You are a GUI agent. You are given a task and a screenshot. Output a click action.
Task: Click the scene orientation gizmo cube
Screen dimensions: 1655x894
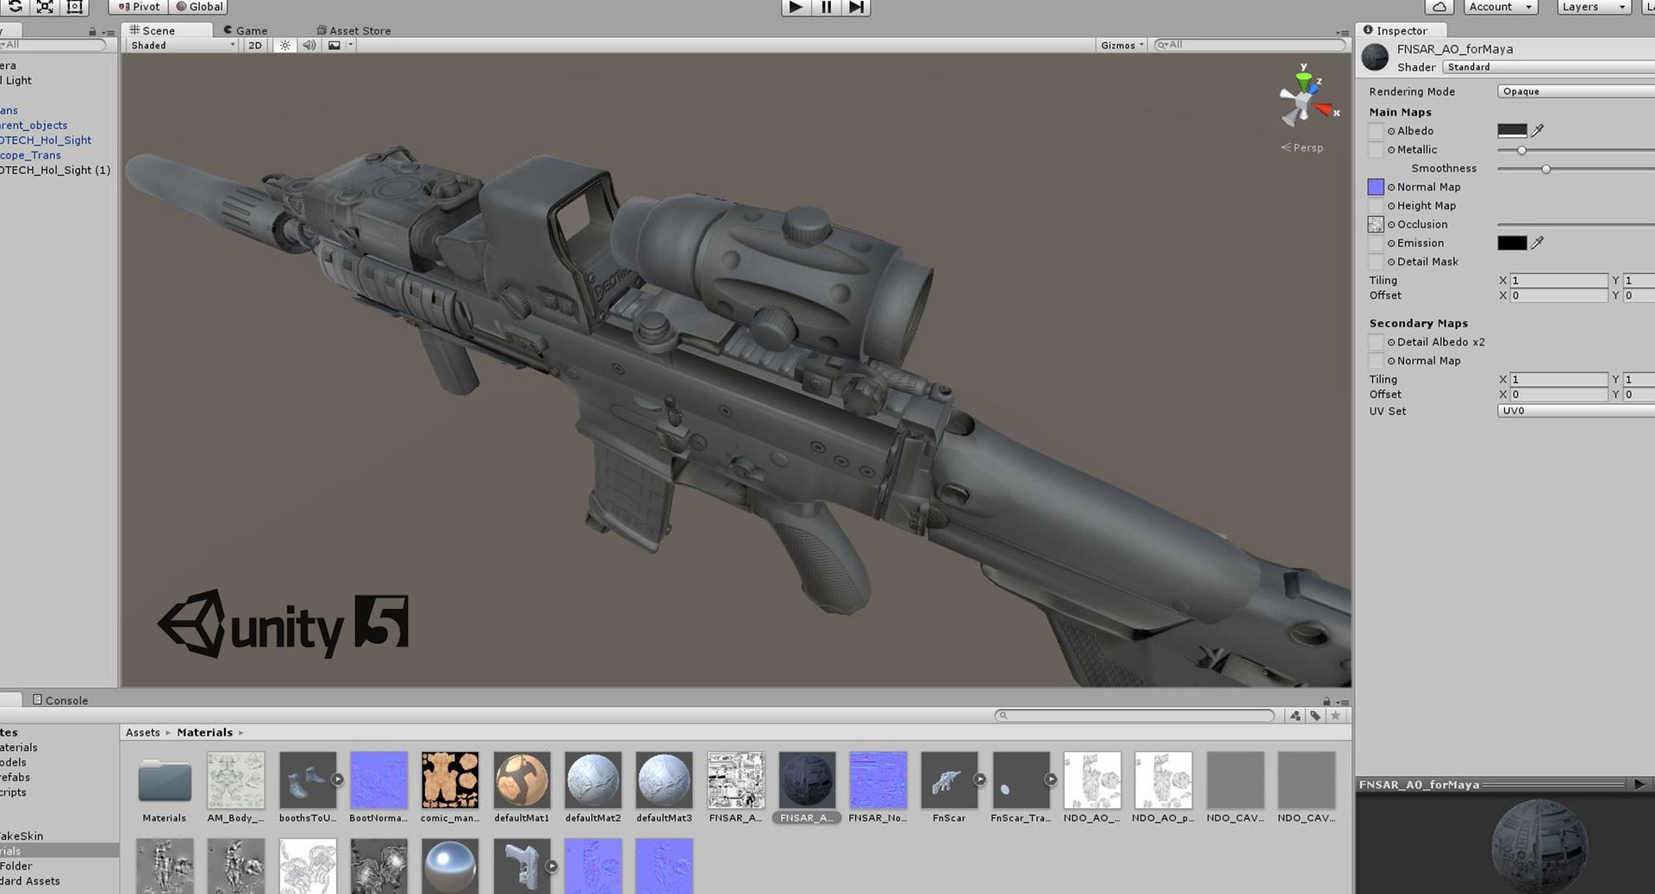pyautogui.click(x=1304, y=103)
